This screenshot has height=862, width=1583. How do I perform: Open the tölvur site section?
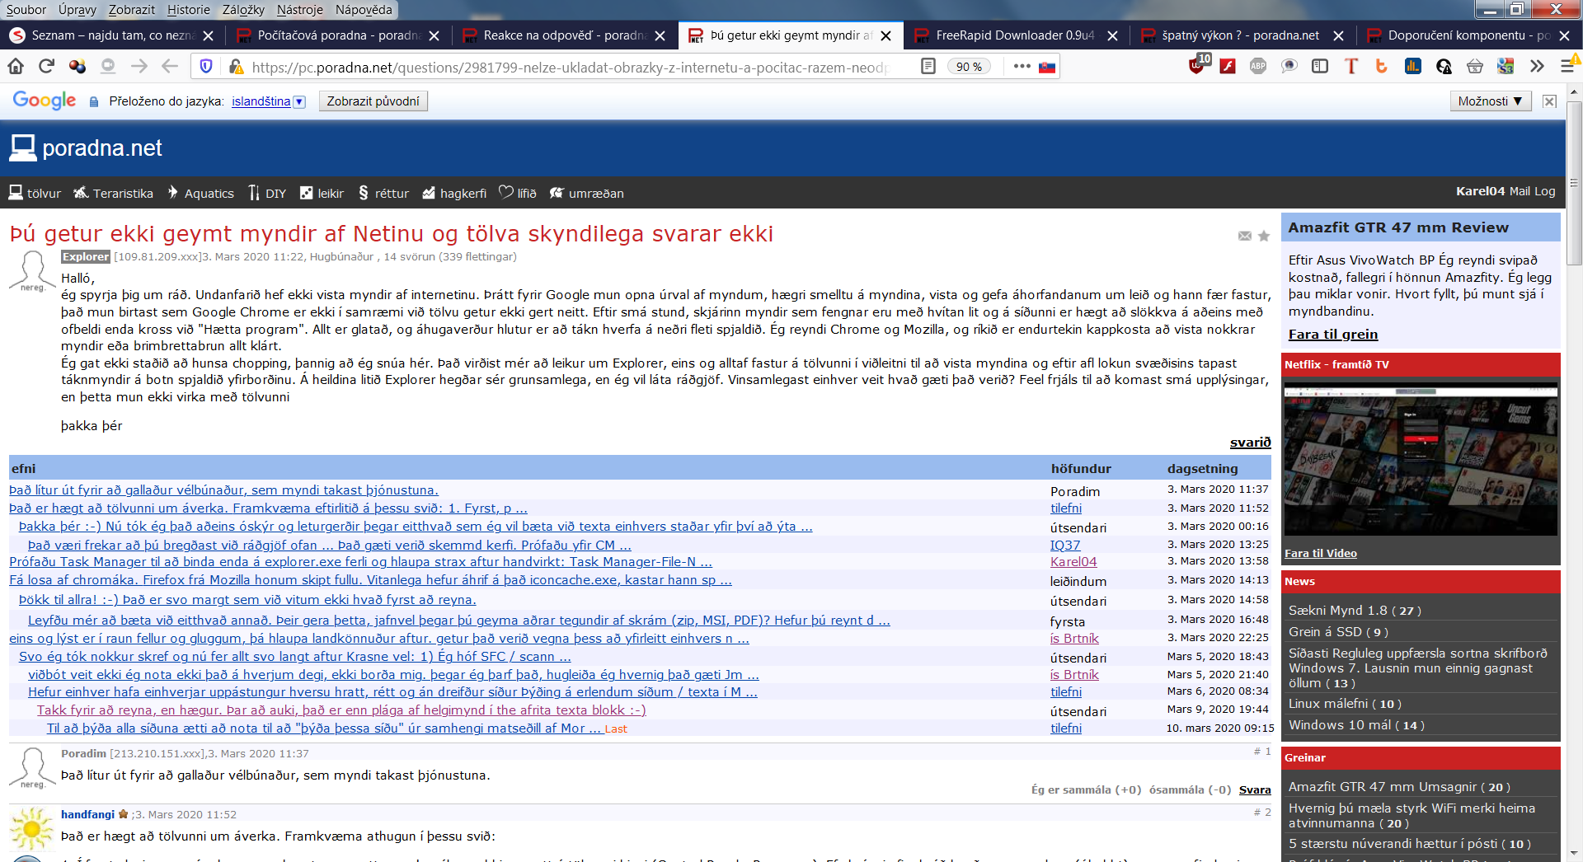35,193
